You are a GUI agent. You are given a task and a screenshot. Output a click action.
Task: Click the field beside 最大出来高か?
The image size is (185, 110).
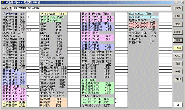(x=74, y=20)
